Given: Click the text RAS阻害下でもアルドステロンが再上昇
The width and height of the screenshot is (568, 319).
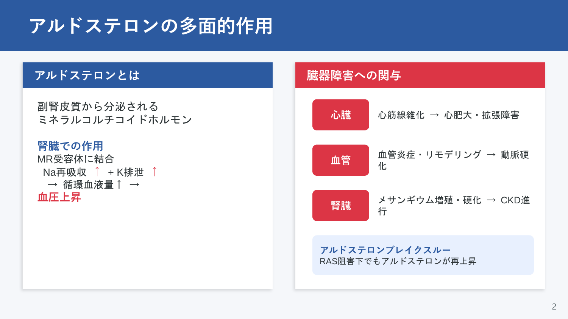Looking at the screenshot, I should (x=398, y=261).
